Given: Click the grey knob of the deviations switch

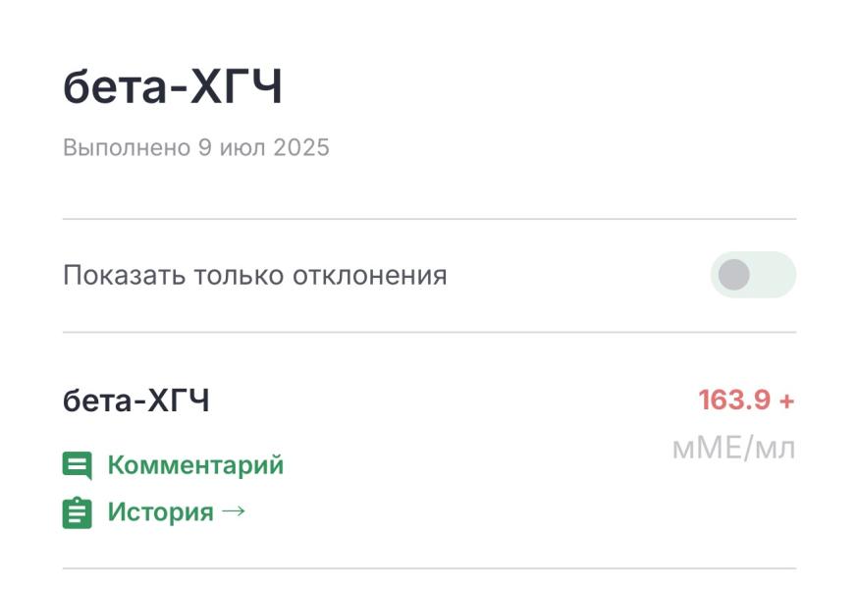Looking at the screenshot, I should tap(733, 275).
